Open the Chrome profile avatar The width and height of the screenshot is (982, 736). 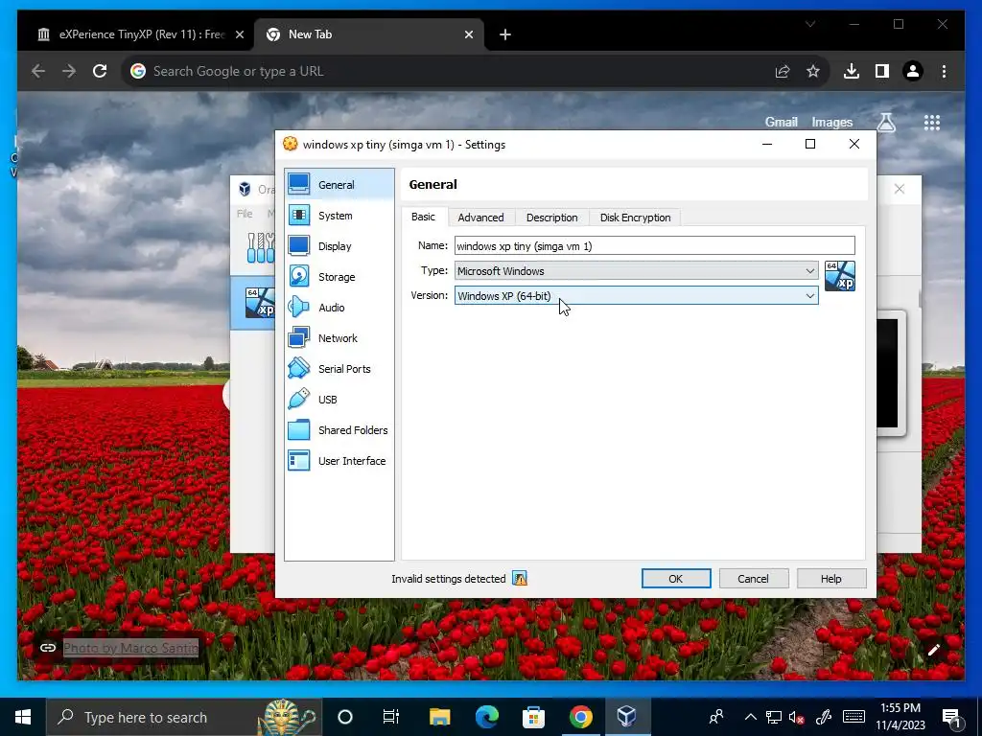click(913, 71)
